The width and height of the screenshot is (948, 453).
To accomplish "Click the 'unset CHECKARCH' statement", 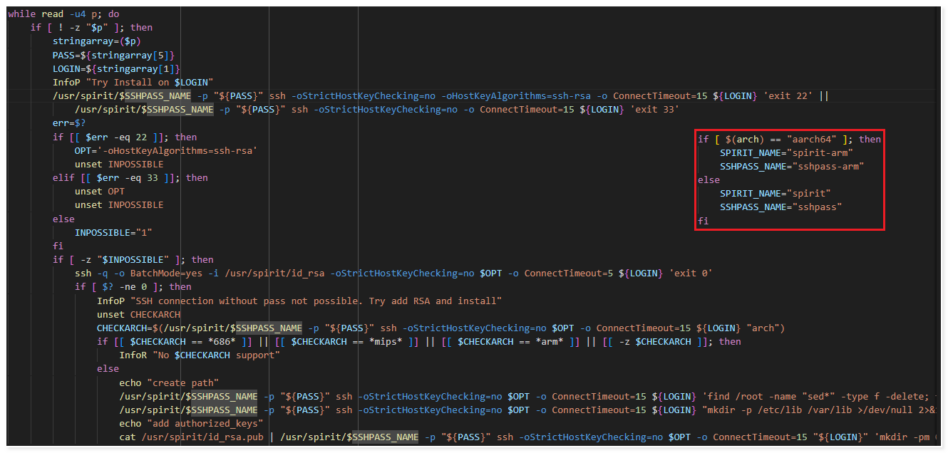I will (x=138, y=314).
